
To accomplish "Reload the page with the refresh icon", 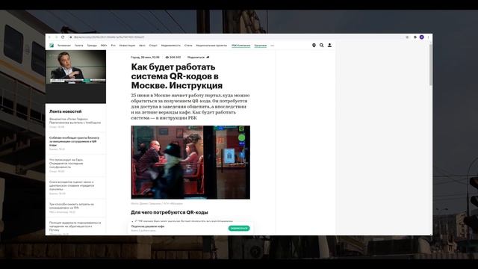I will 63,37.
